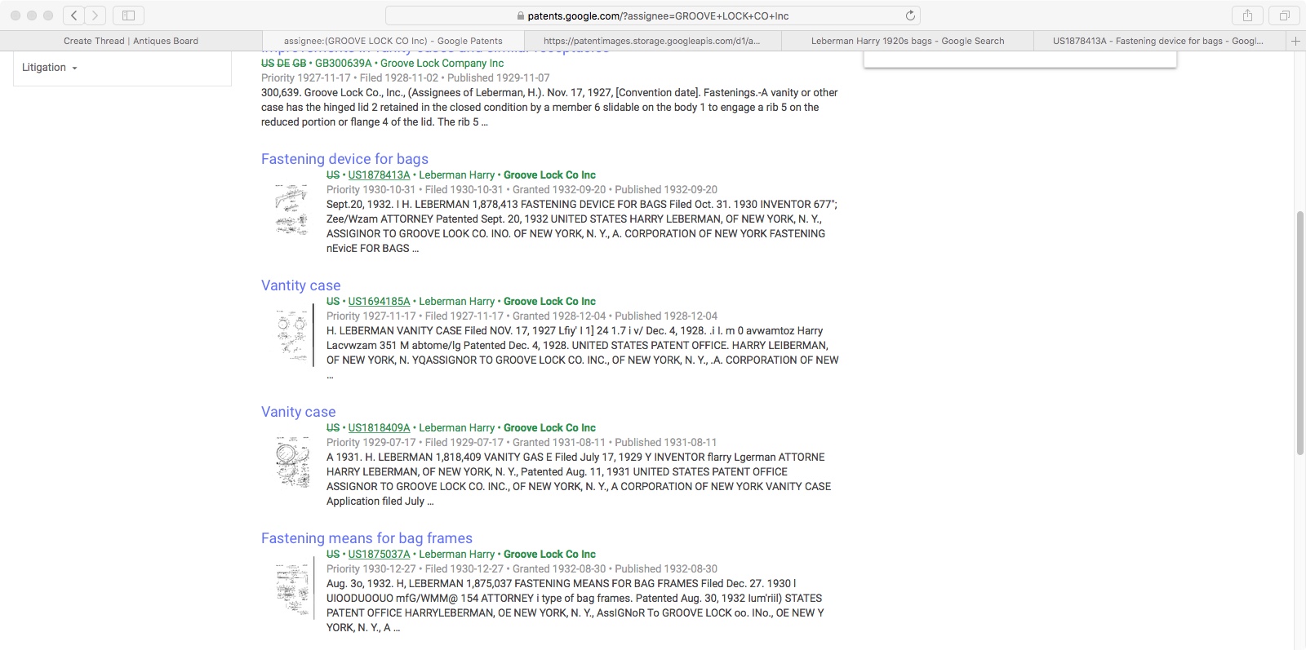This screenshot has height=650, width=1306.
Task: Switch to the Leberman Harry 1920s bags tab
Action: pyautogui.click(x=907, y=41)
